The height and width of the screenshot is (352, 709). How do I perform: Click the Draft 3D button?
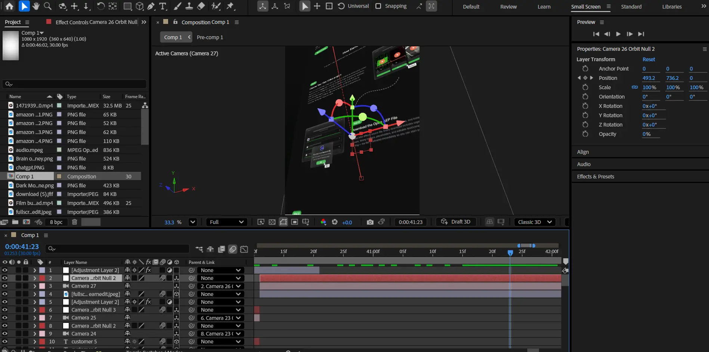(x=456, y=222)
